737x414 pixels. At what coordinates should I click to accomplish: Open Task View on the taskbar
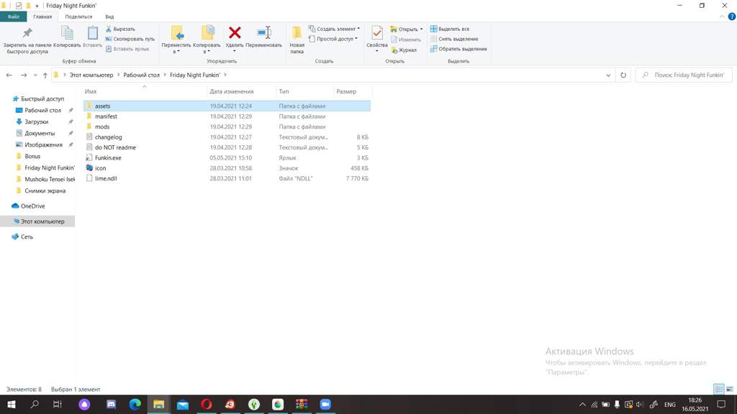[x=58, y=404]
